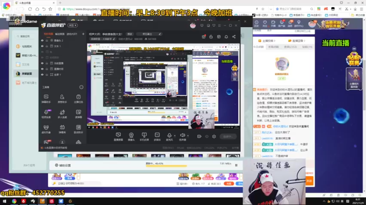Switch to 钻粉(19) tab
The image size is (366, 205).
[307, 47]
